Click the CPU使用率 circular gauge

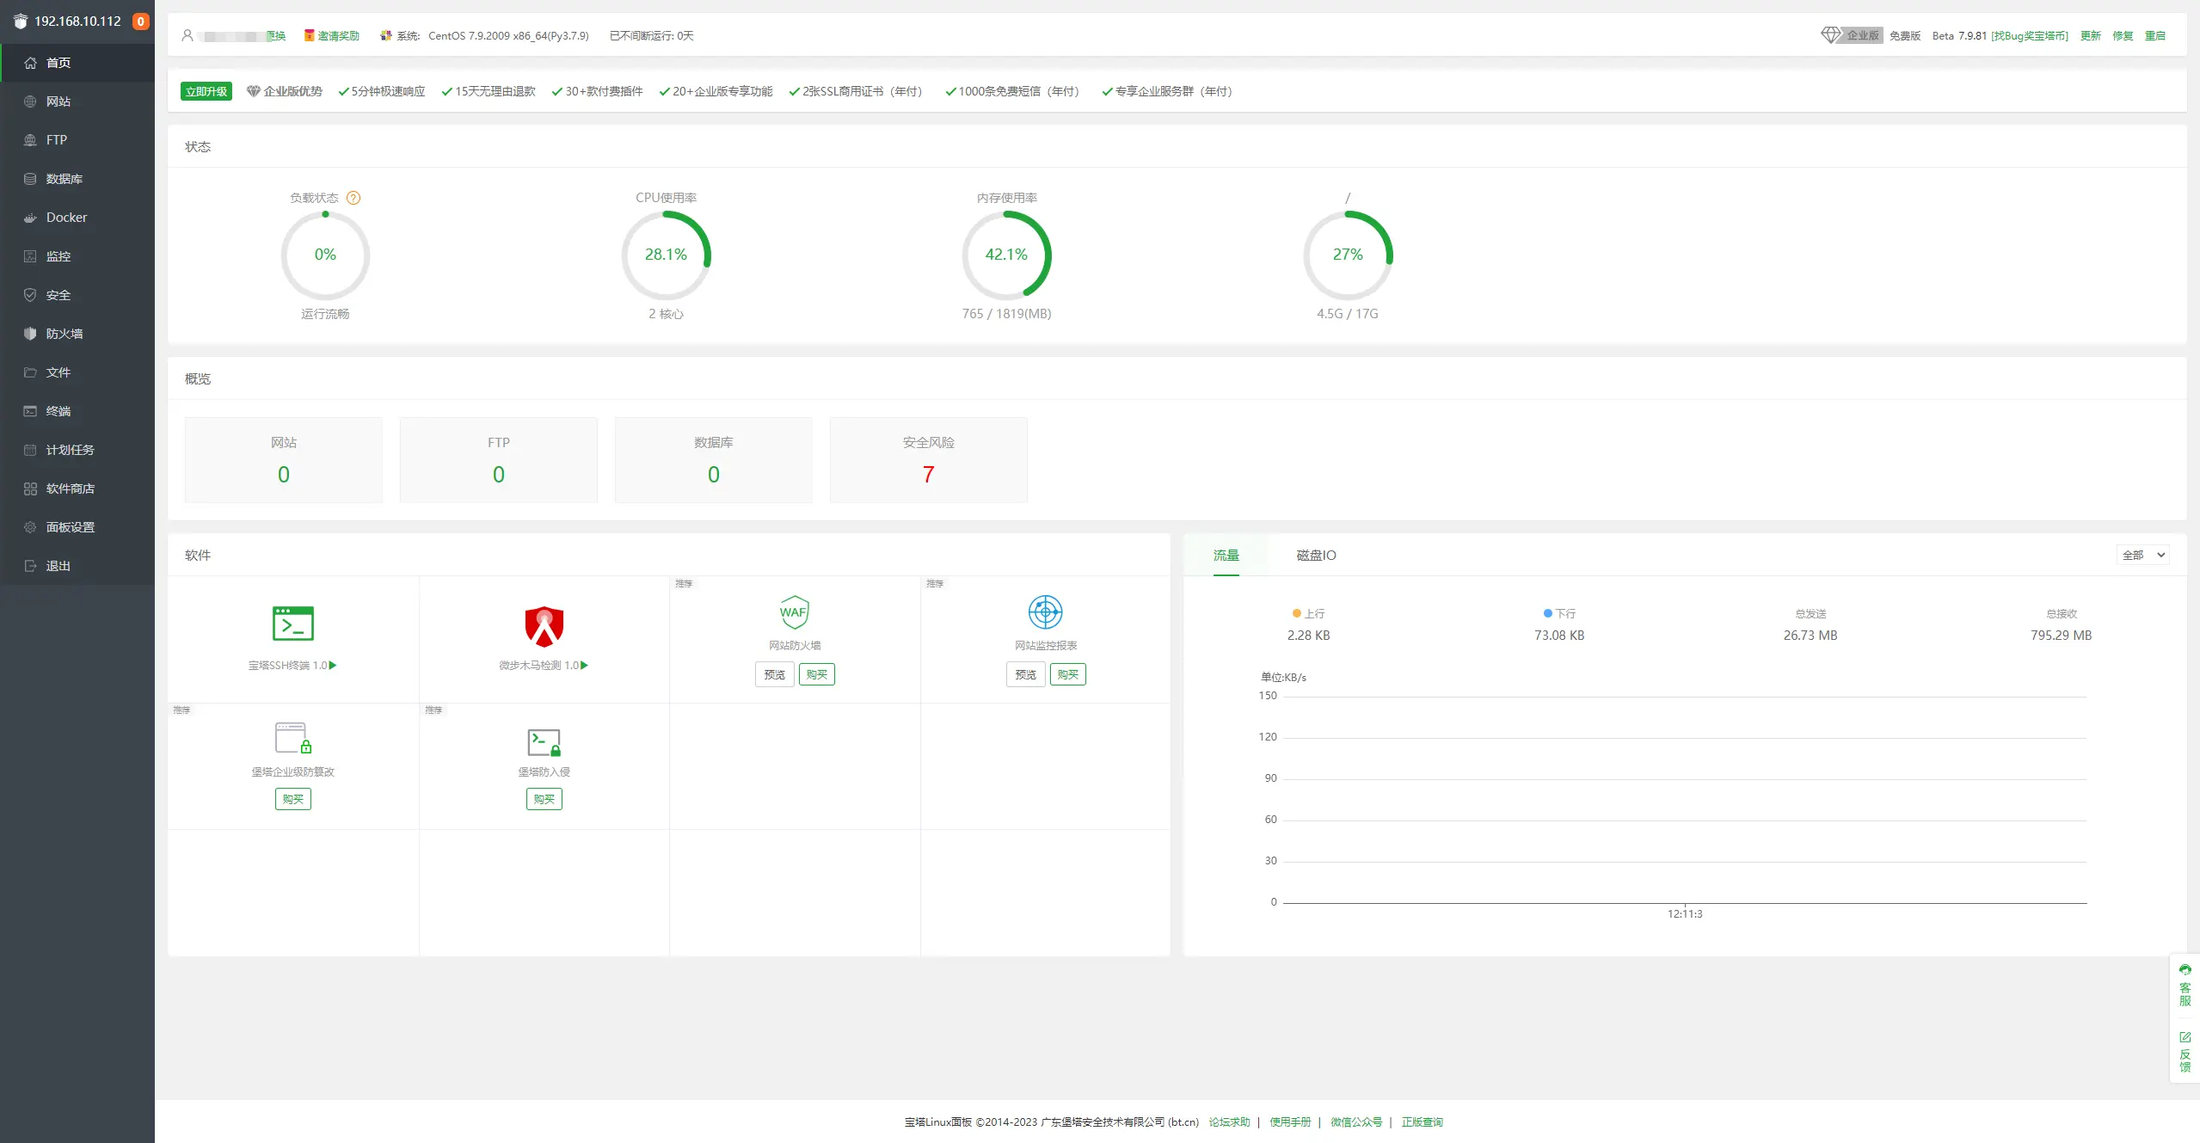666,255
